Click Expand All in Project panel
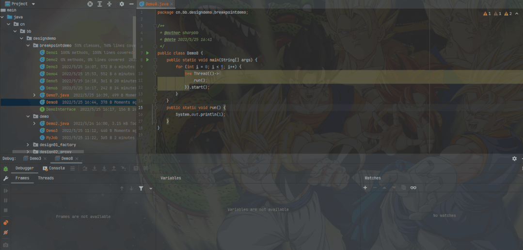This screenshot has height=250, width=523. (x=100, y=4)
